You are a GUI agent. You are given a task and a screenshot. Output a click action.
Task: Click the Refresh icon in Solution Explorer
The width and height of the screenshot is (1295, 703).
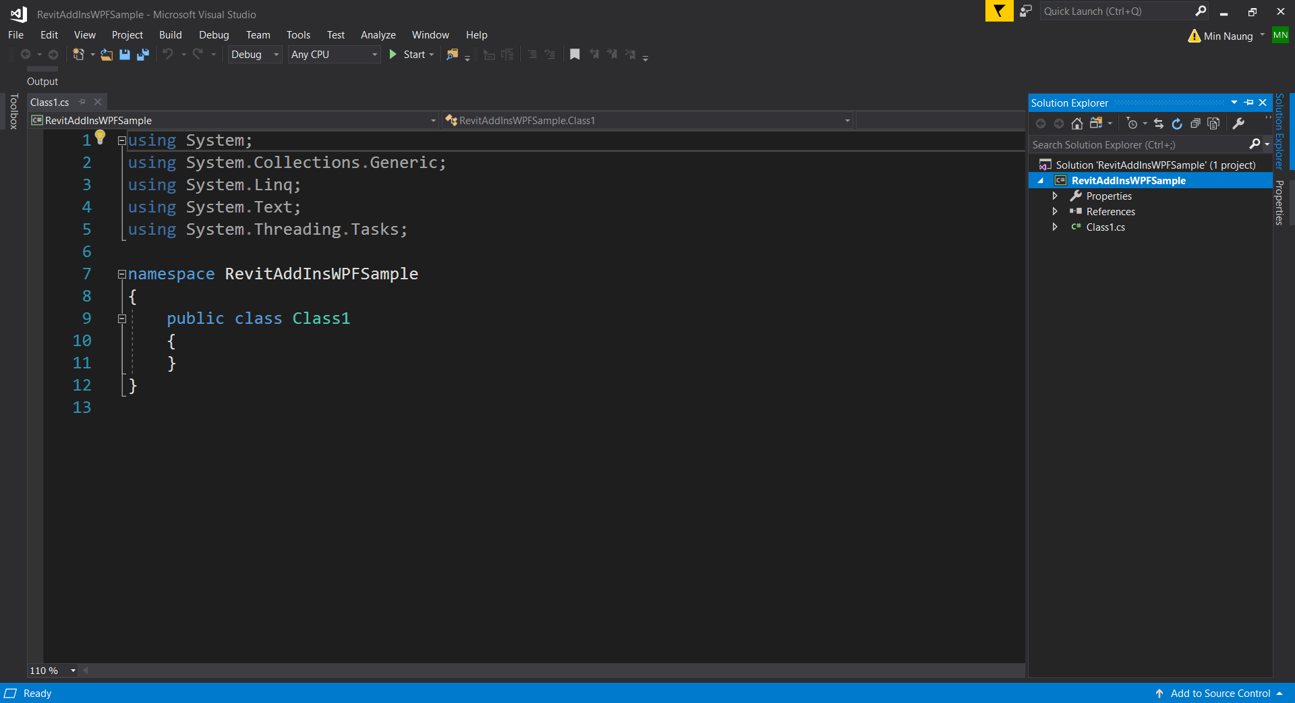pyautogui.click(x=1177, y=123)
